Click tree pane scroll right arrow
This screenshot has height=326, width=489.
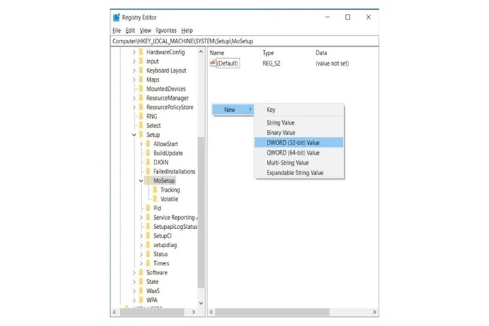[194, 312]
